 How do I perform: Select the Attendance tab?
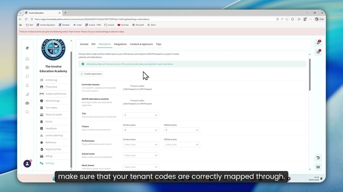[x=105, y=44]
